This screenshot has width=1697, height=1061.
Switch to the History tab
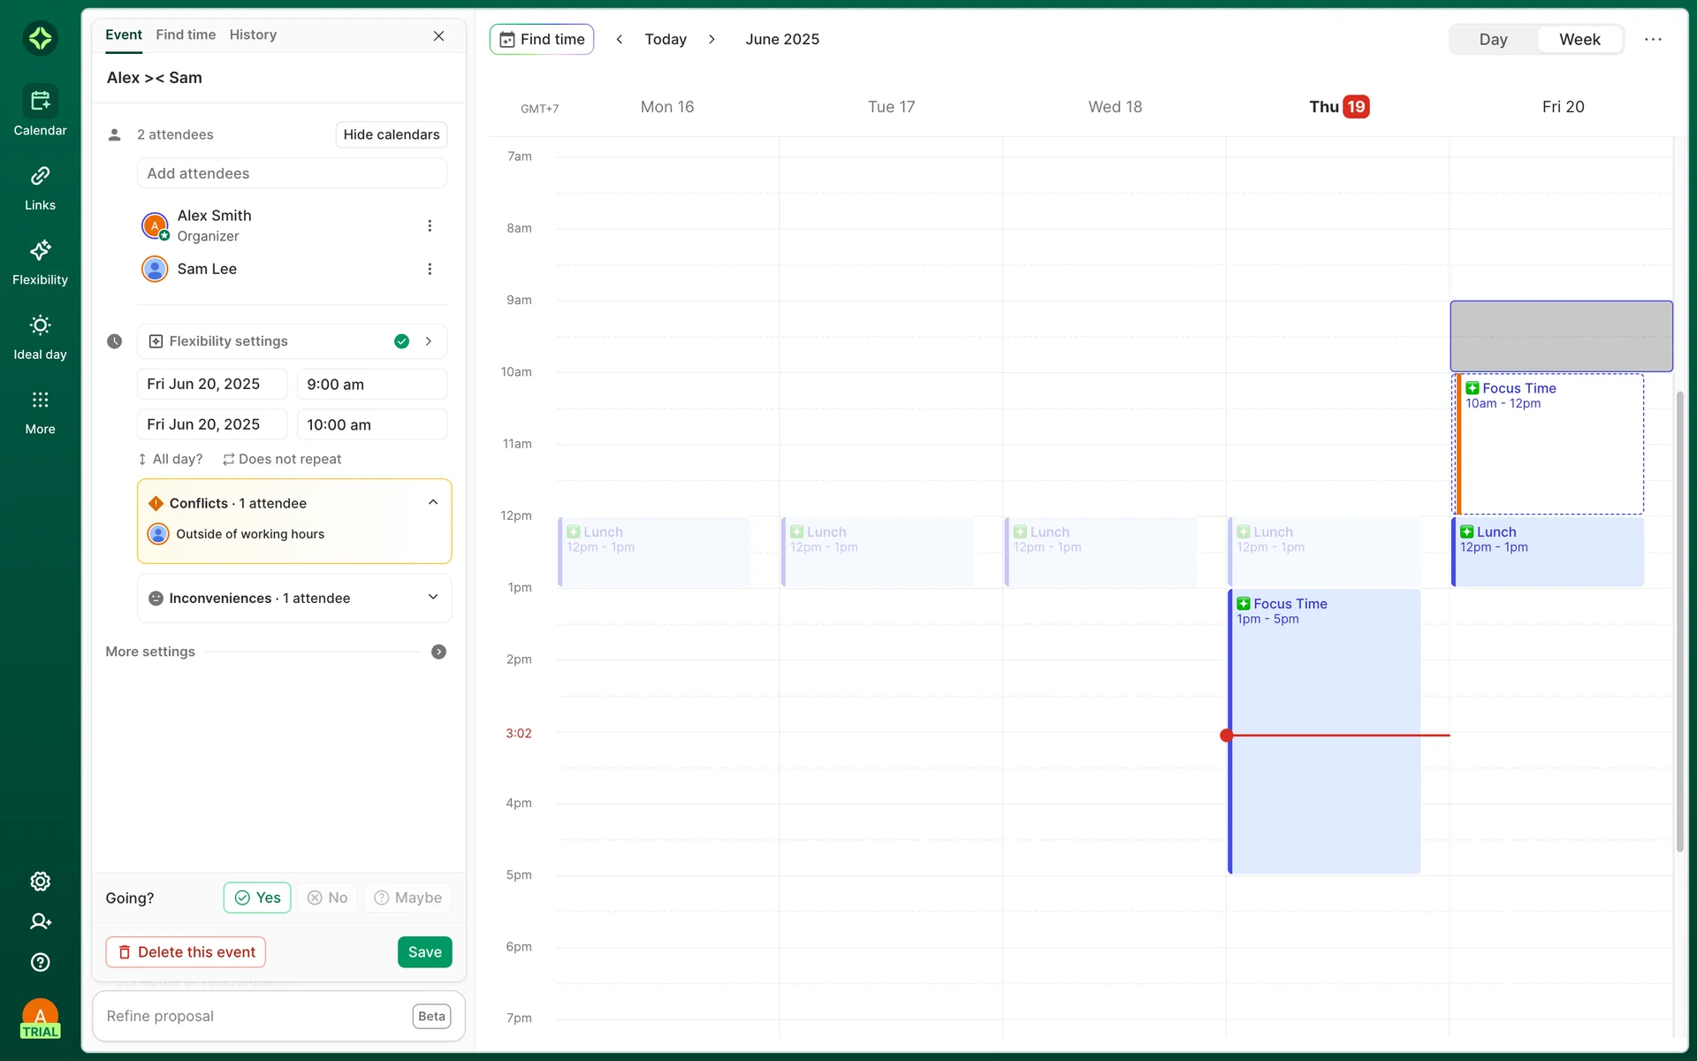[x=253, y=34]
